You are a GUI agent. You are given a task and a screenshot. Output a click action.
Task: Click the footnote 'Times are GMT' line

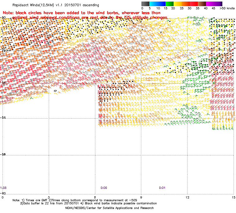(x=75, y=200)
